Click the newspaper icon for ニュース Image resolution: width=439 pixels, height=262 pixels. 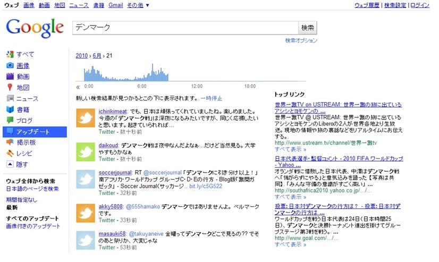coord(10,98)
